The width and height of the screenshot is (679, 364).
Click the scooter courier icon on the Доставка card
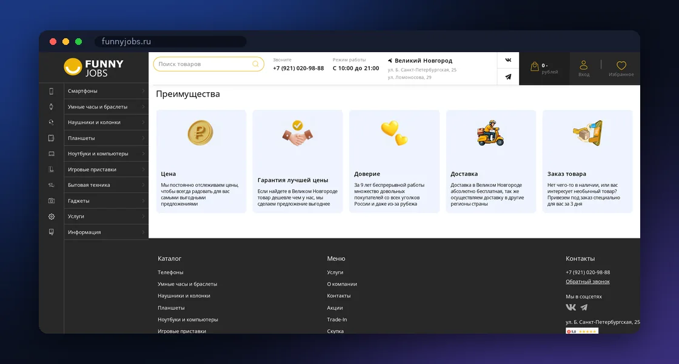(x=490, y=133)
